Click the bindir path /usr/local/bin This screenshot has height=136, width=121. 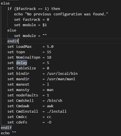(x=62, y=74)
